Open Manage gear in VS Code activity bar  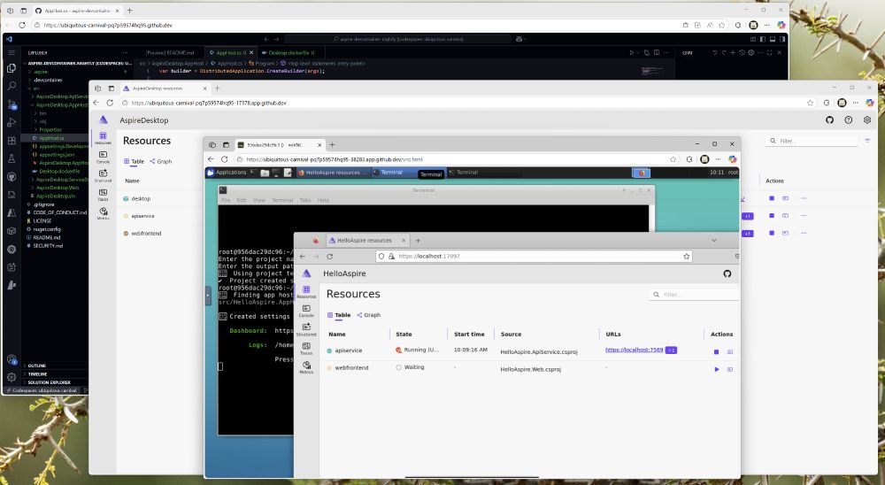click(x=12, y=377)
